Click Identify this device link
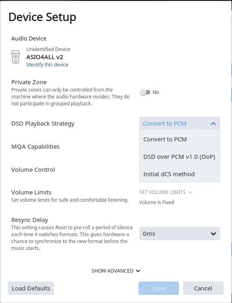 [47, 64]
